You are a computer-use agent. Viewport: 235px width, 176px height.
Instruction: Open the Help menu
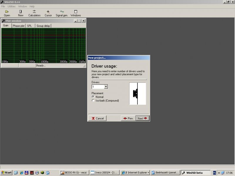[x=32, y=6]
